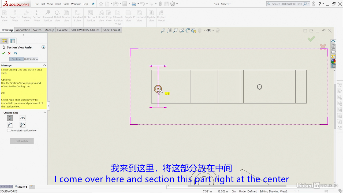This screenshot has width=343, height=193.
Task: Open the Hide/Show Items dropdown arrow
Action: tap(213, 31)
